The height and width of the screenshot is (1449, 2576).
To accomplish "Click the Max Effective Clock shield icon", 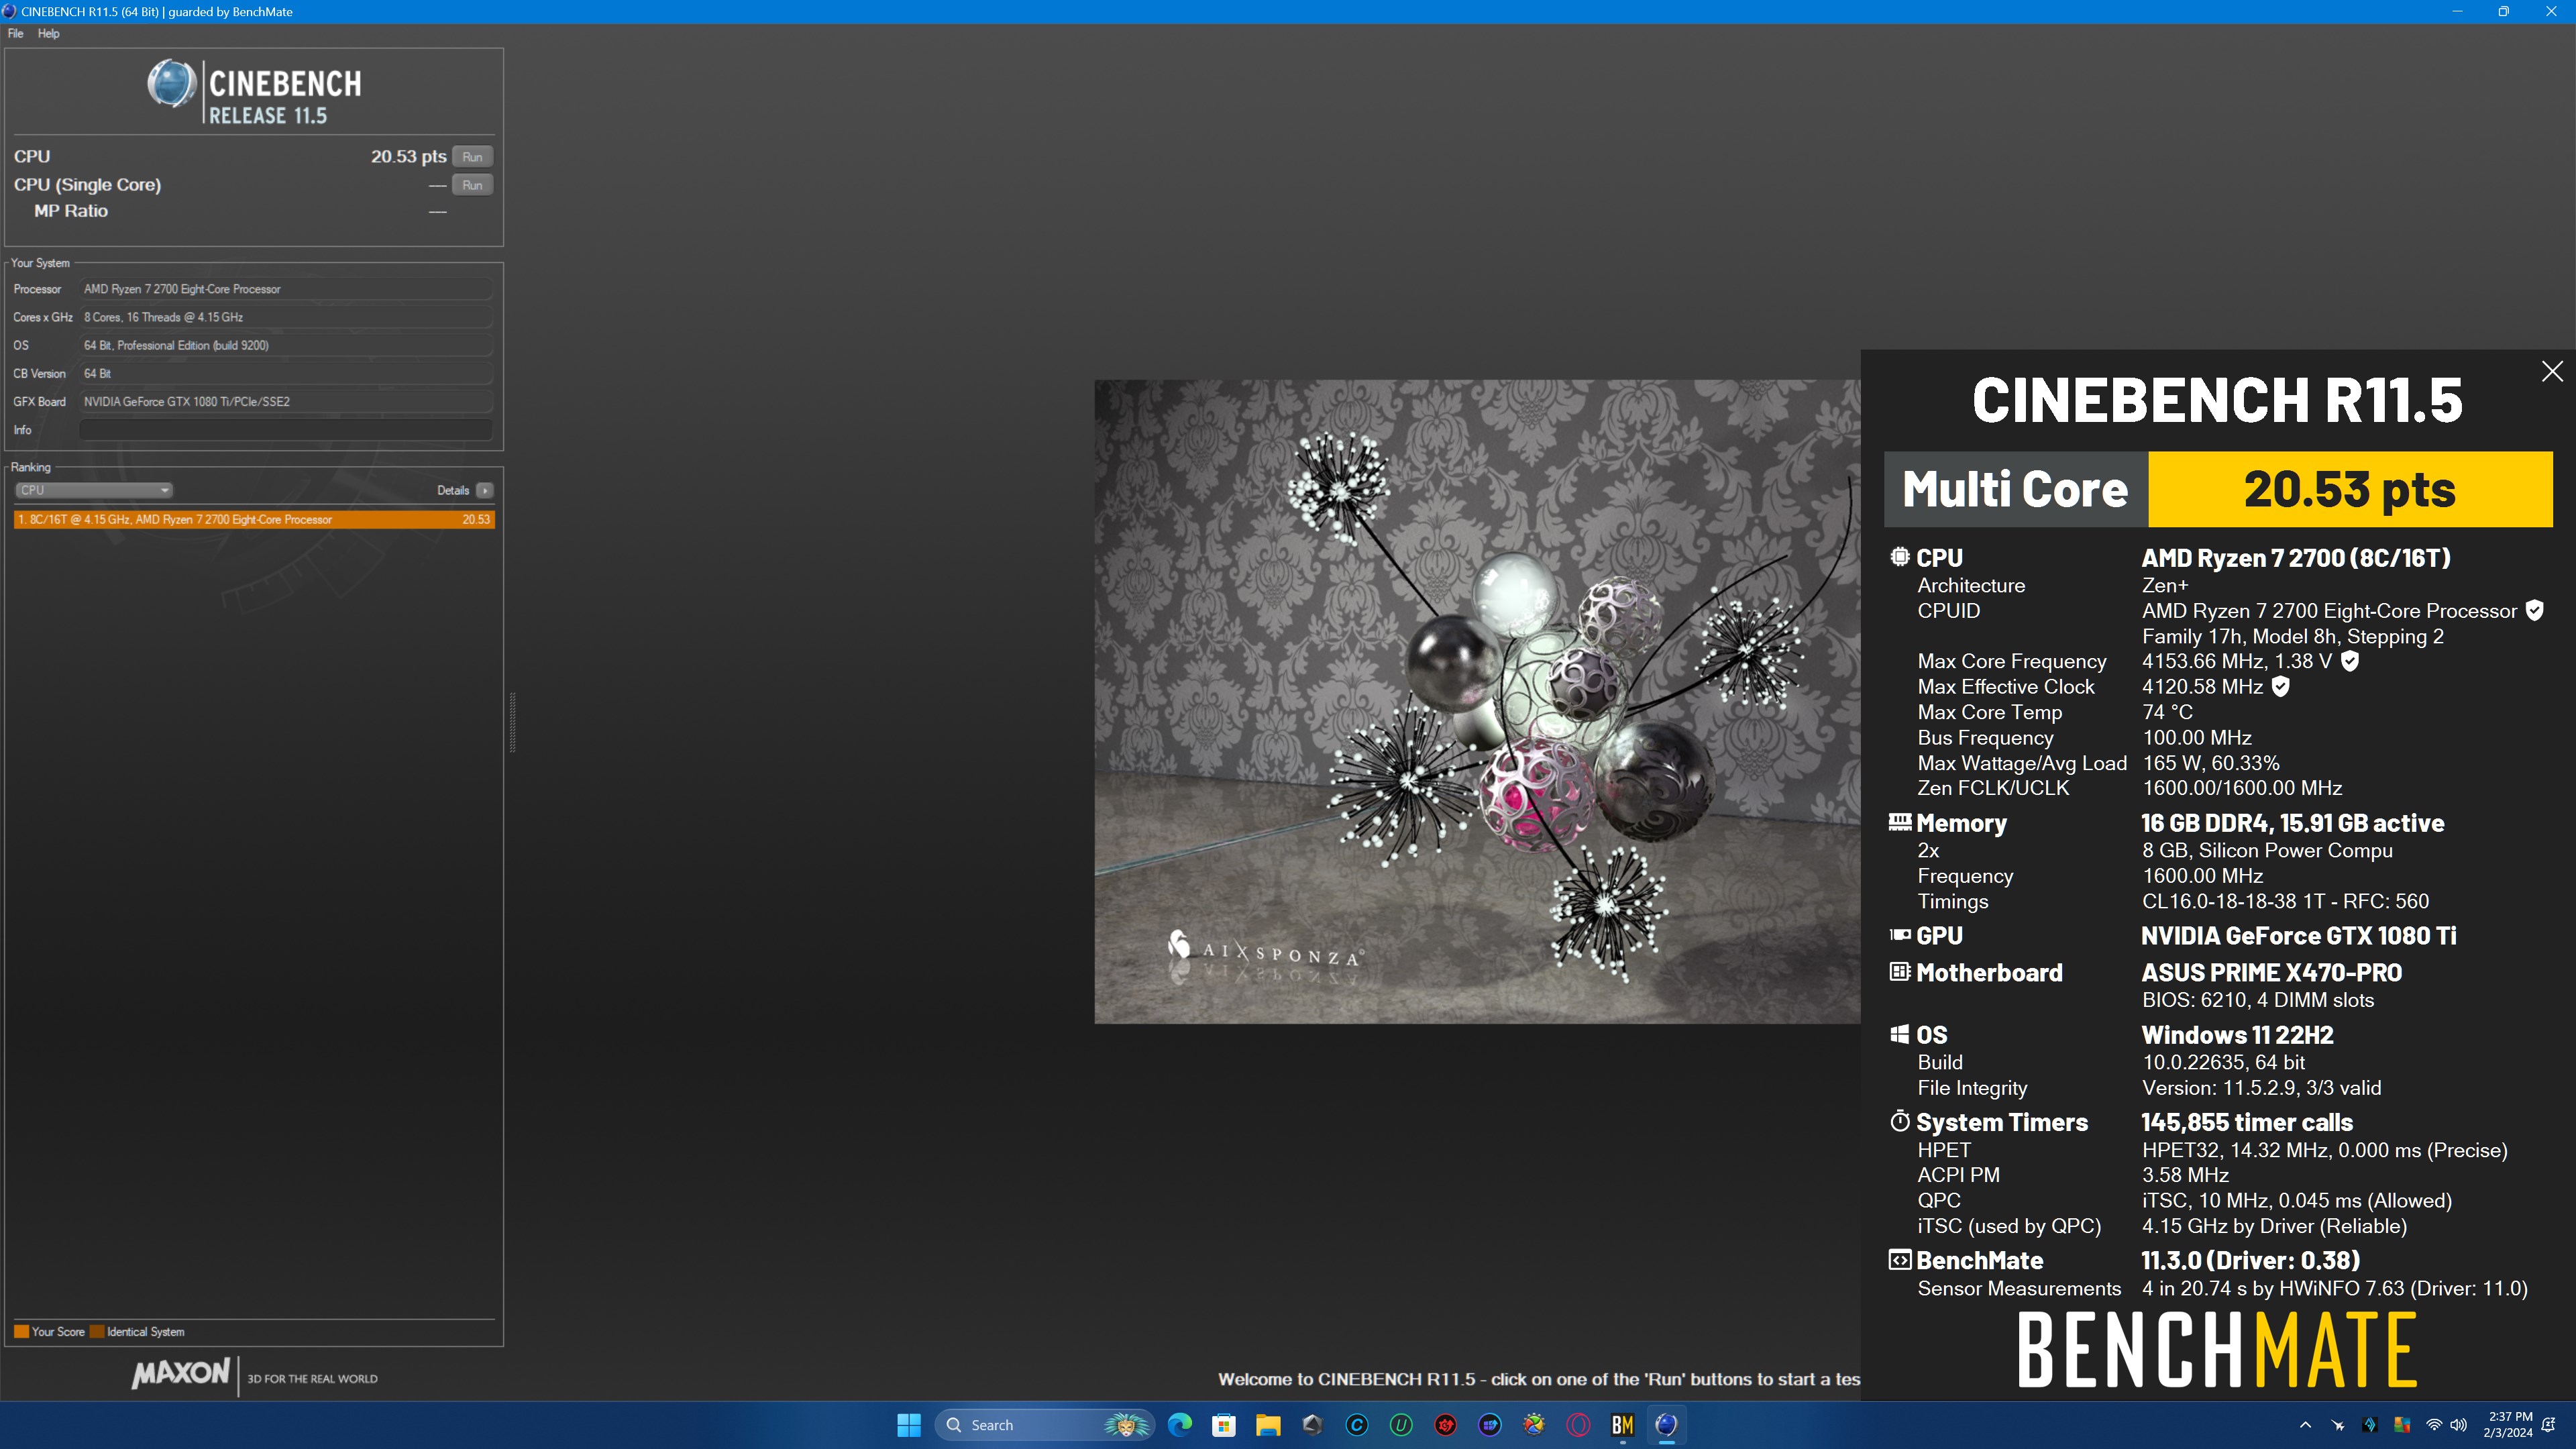I will [x=2281, y=686].
